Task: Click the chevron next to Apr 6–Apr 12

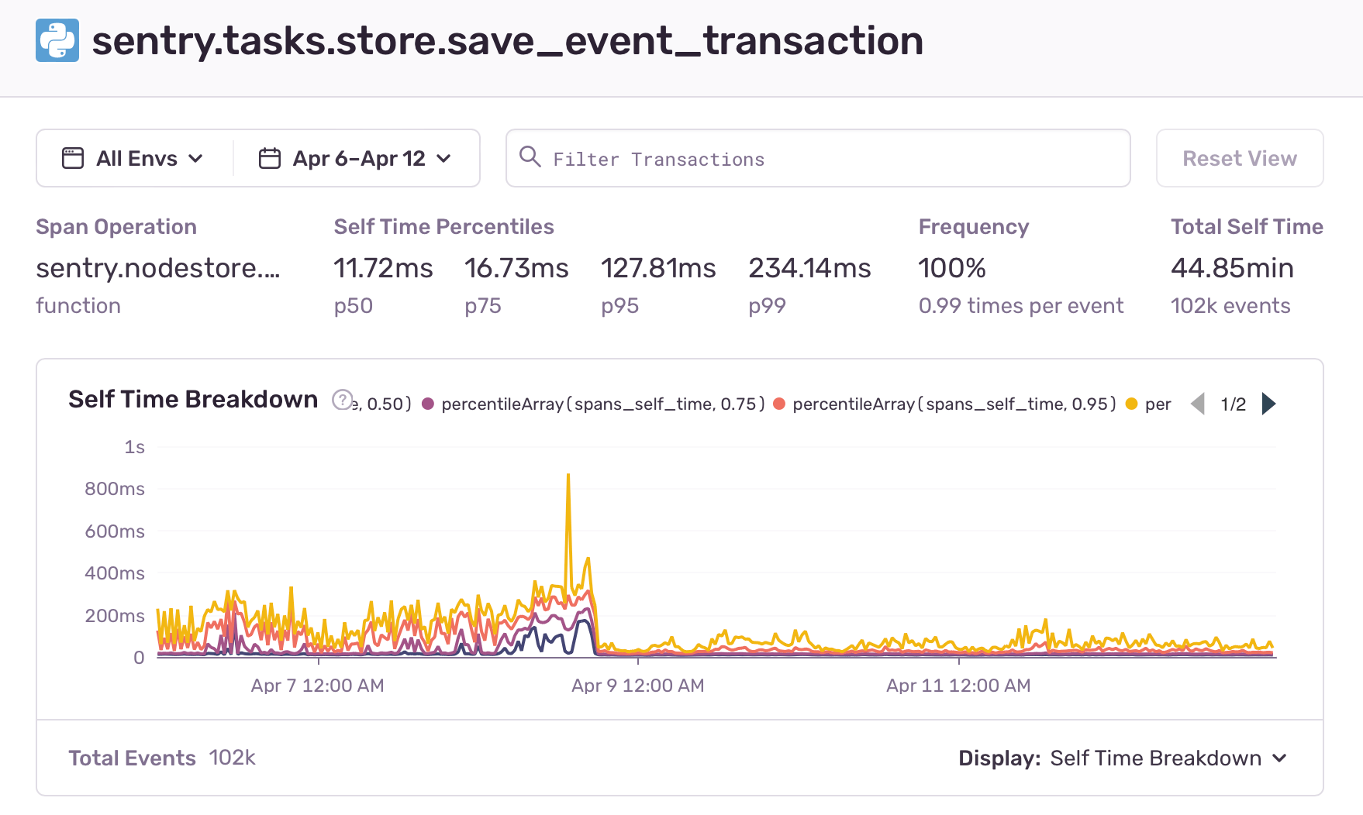Action: pyautogui.click(x=443, y=158)
